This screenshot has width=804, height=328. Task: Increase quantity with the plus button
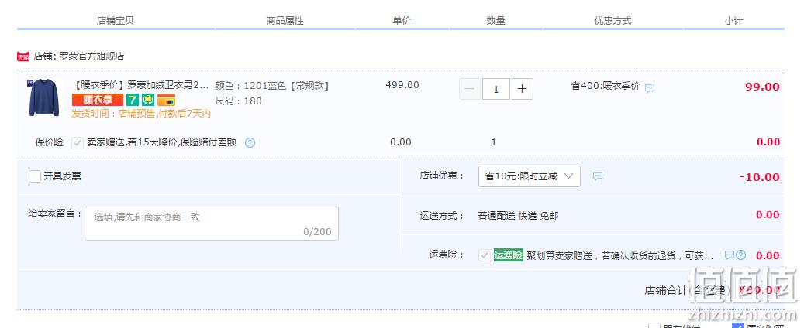point(522,89)
